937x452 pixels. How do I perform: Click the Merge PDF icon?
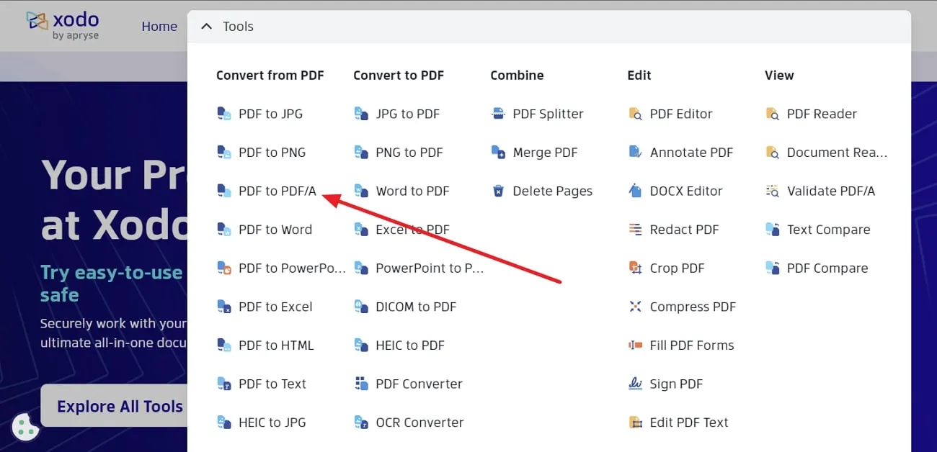point(498,153)
